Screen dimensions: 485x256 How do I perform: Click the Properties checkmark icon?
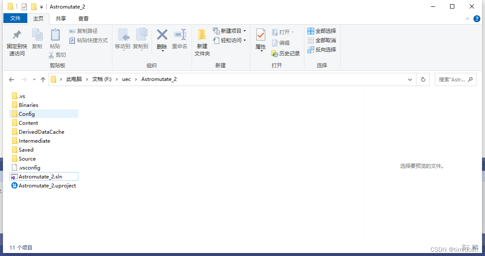click(261, 35)
